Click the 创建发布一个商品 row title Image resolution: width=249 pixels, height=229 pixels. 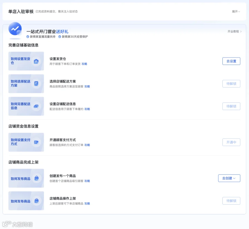coord(63,176)
